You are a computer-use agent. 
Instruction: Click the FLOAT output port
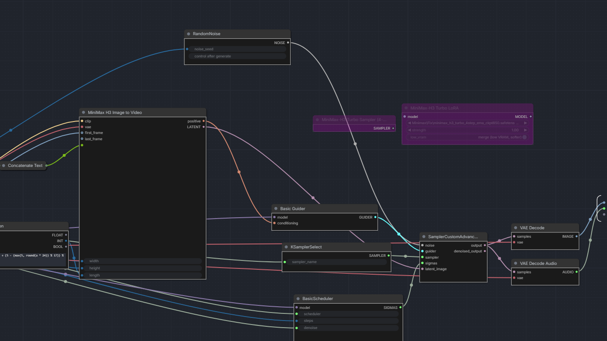point(66,235)
